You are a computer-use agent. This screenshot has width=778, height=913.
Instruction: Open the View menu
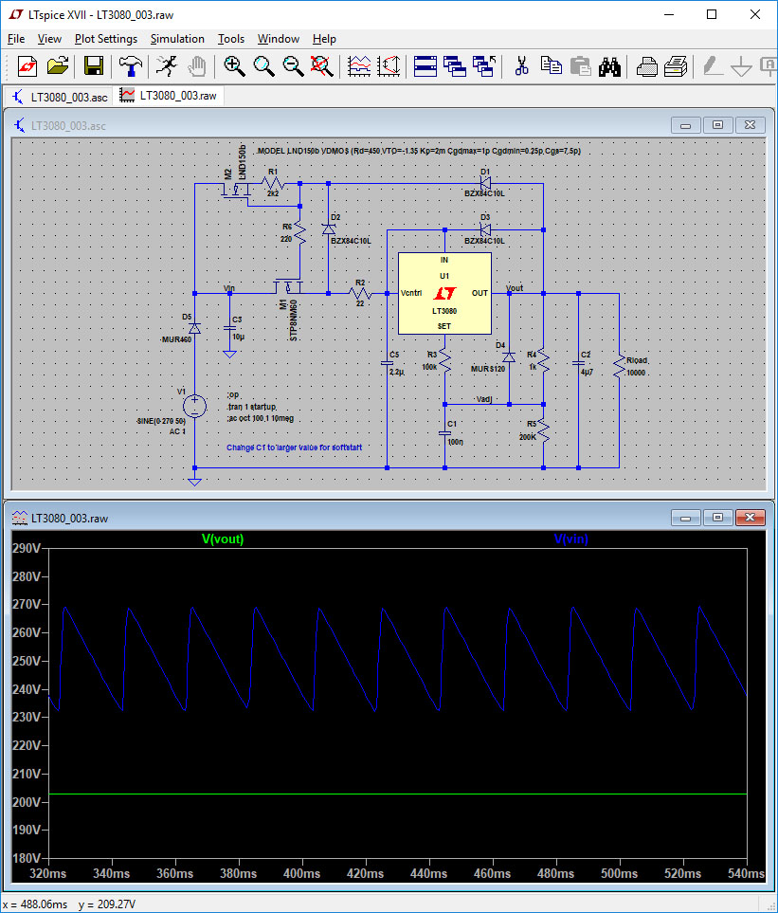click(x=49, y=39)
